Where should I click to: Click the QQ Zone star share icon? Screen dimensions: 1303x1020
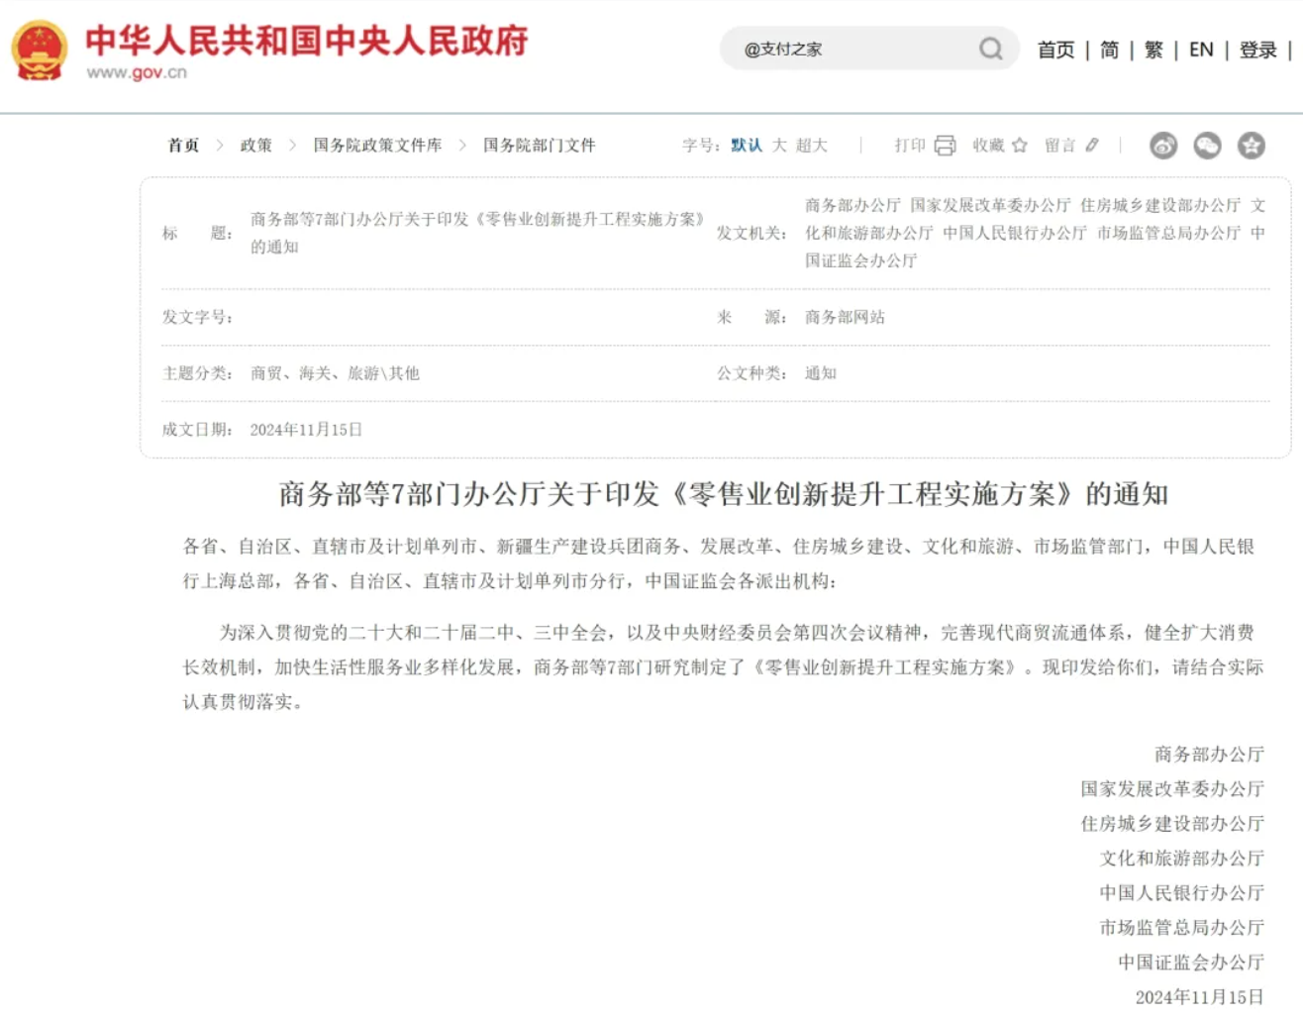pos(1252,146)
